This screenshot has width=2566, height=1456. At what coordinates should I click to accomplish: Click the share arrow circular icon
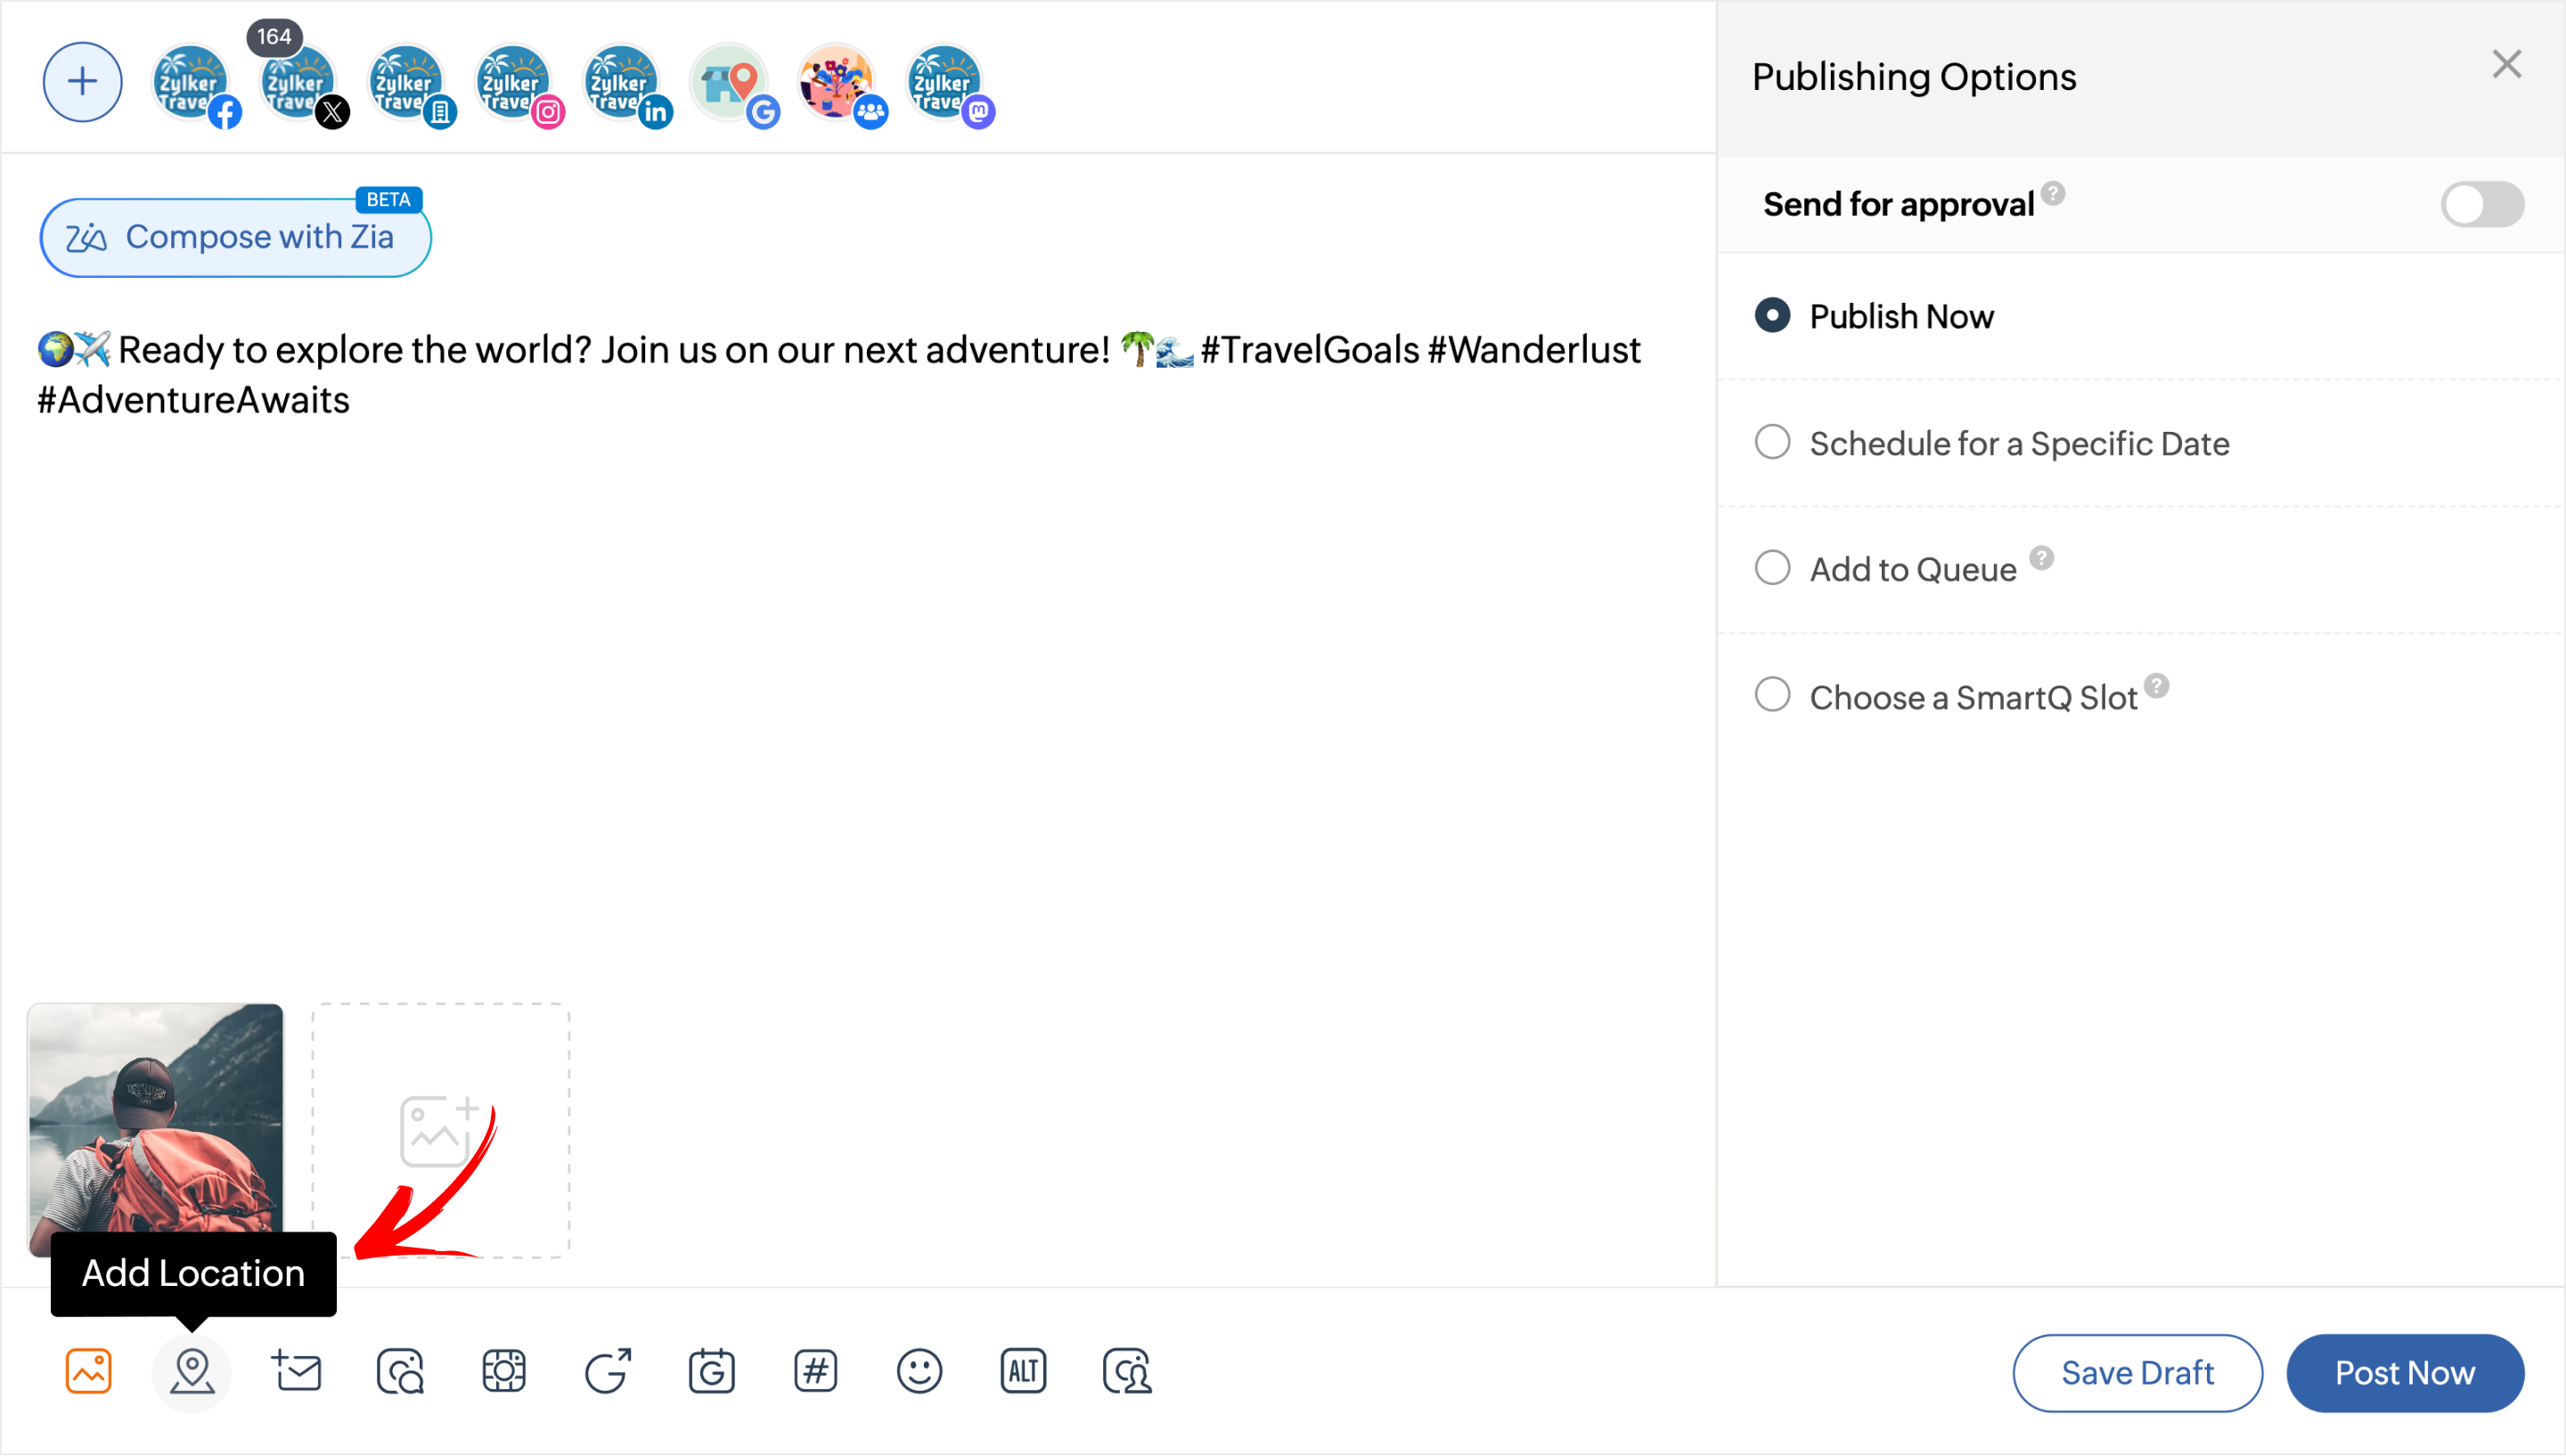(x=608, y=1371)
